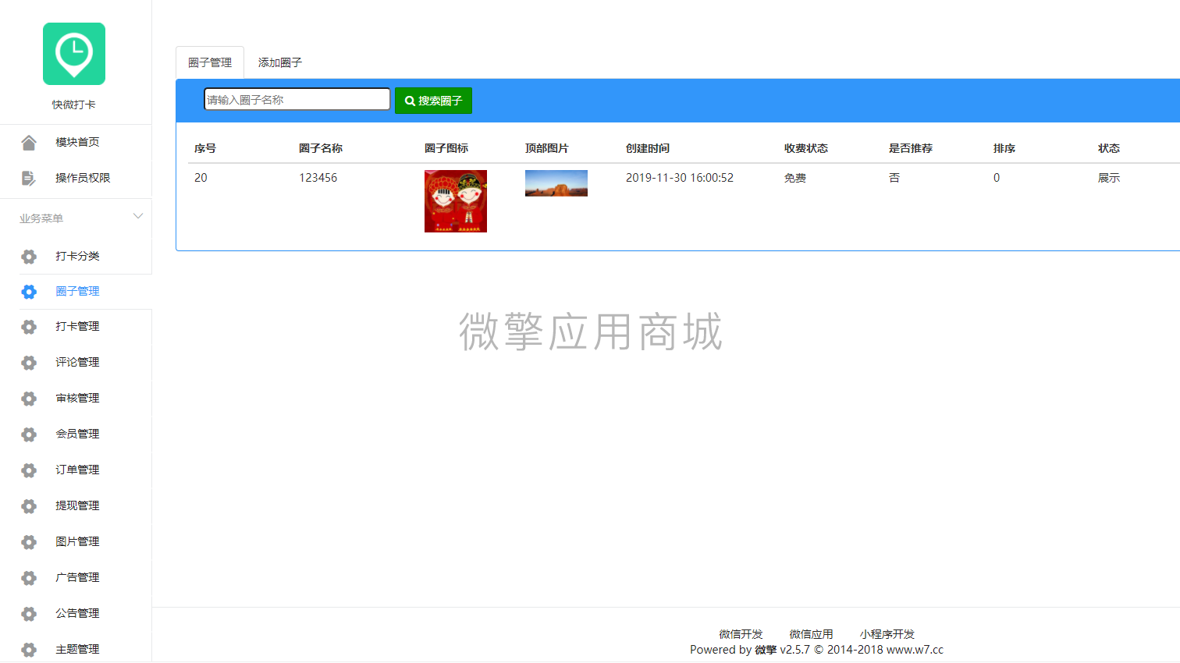
Task: Click the 快微打卡 app logo
Action: pyautogui.click(x=73, y=54)
